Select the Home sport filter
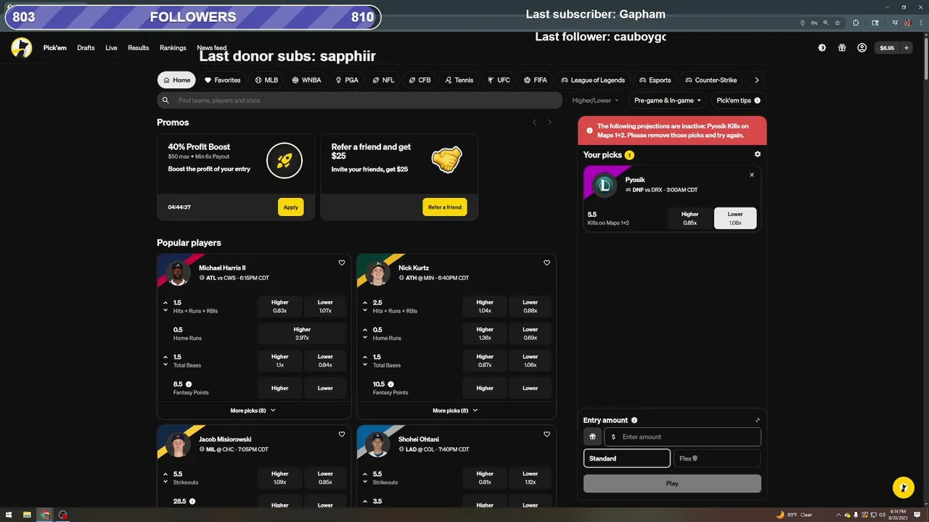Viewport: 929px width, 522px height. click(176, 80)
